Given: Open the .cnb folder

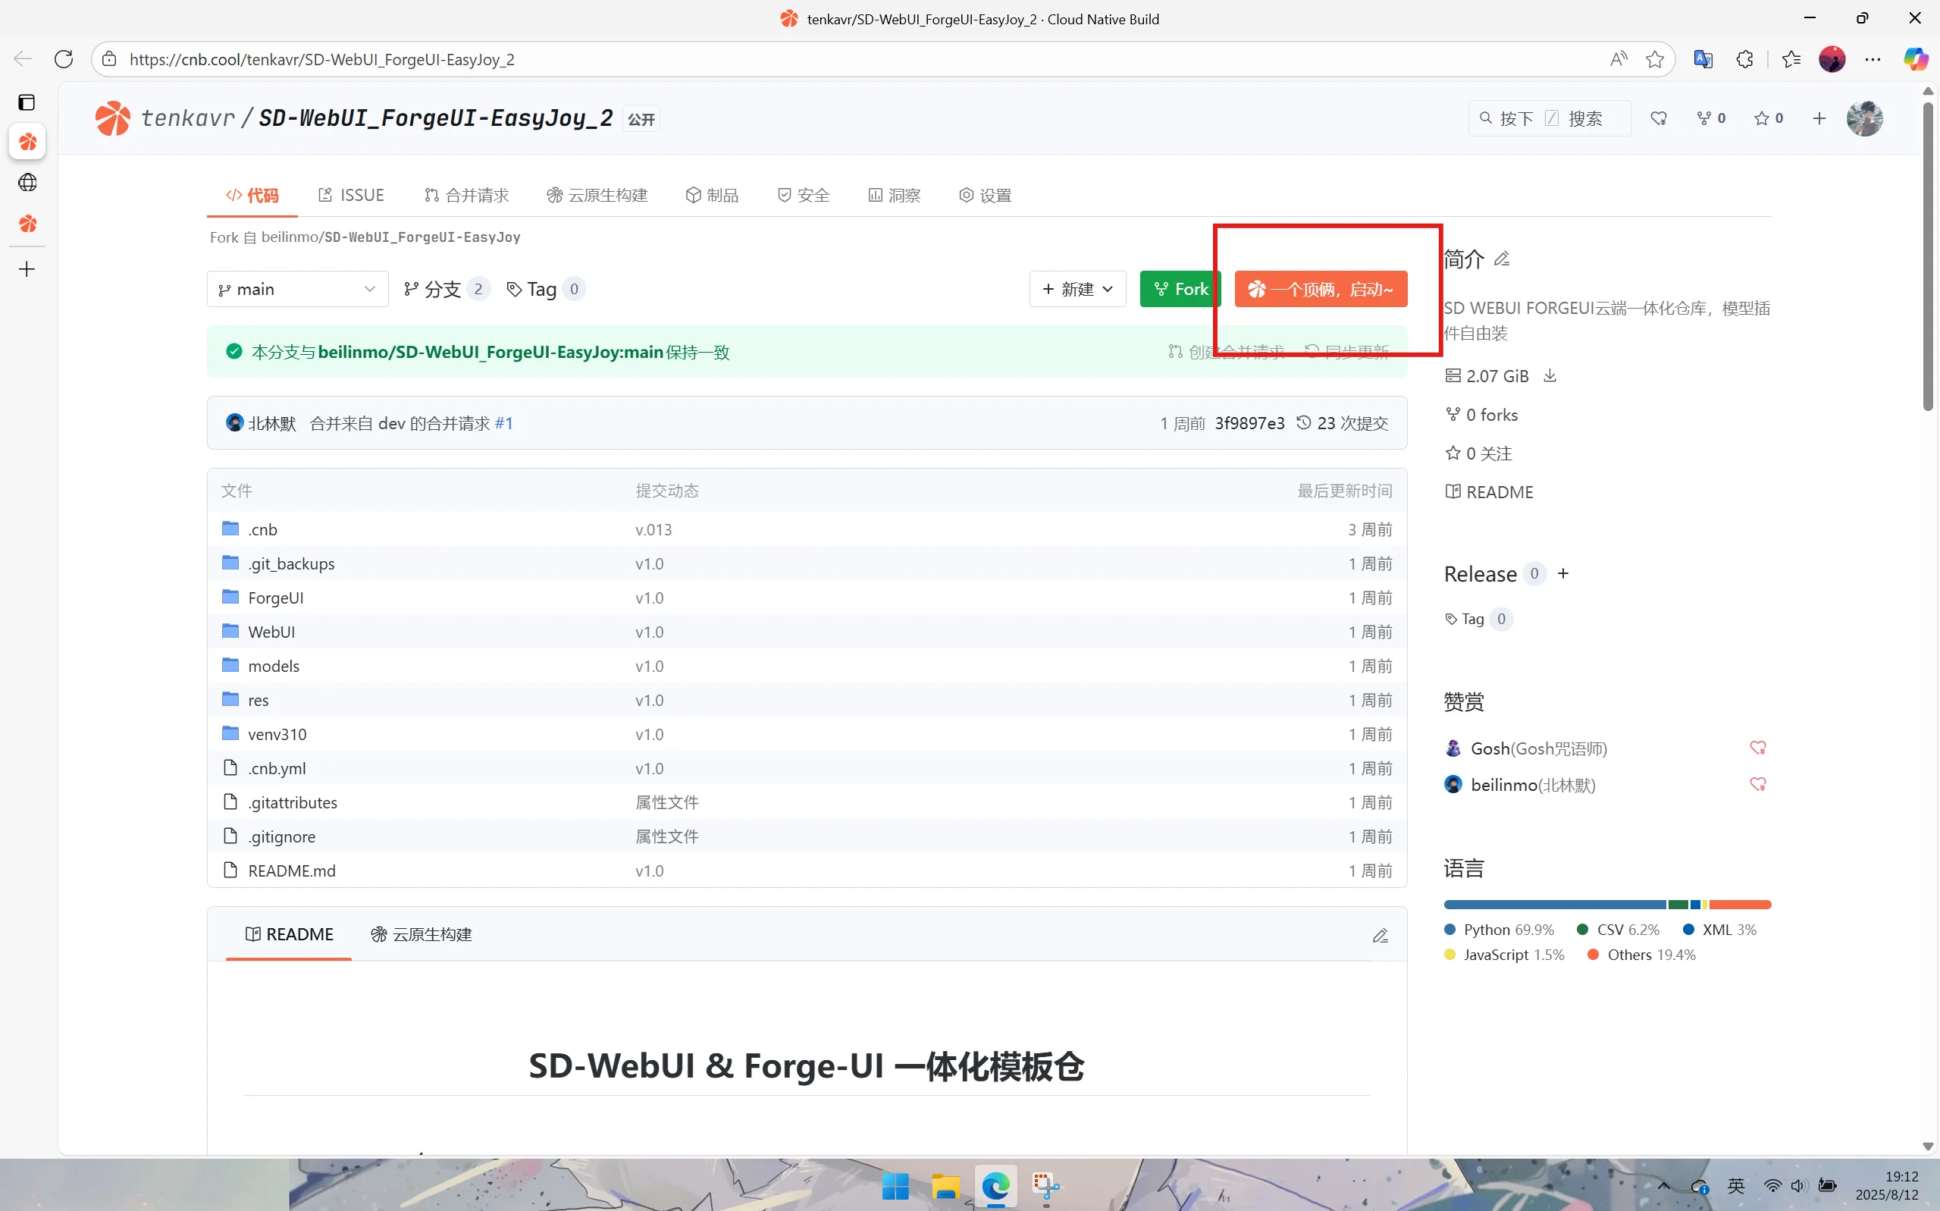Looking at the screenshot, I should point(262,529).
